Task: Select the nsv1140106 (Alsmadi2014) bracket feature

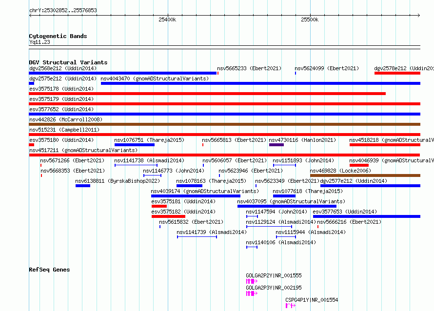Action: point(252,247)
